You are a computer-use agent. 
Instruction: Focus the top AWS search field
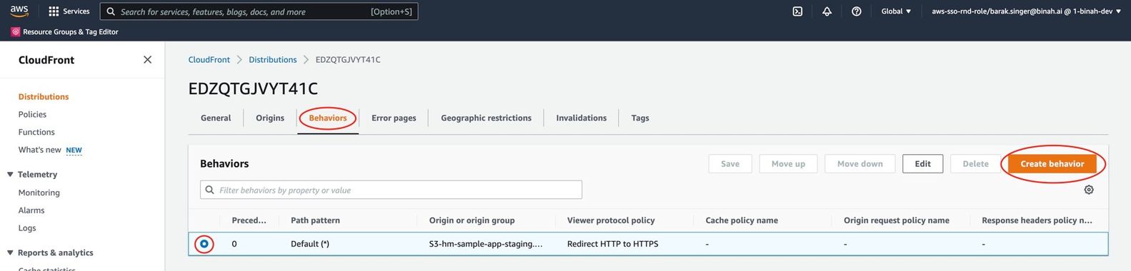click(x=259, y=11)
